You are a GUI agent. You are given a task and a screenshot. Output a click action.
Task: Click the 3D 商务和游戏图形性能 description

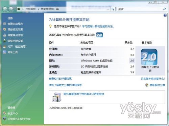(94, 67)
